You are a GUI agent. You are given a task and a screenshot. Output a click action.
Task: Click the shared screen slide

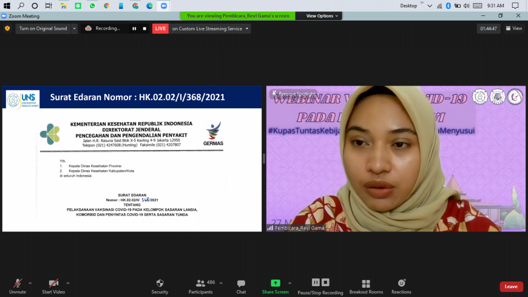132,159
